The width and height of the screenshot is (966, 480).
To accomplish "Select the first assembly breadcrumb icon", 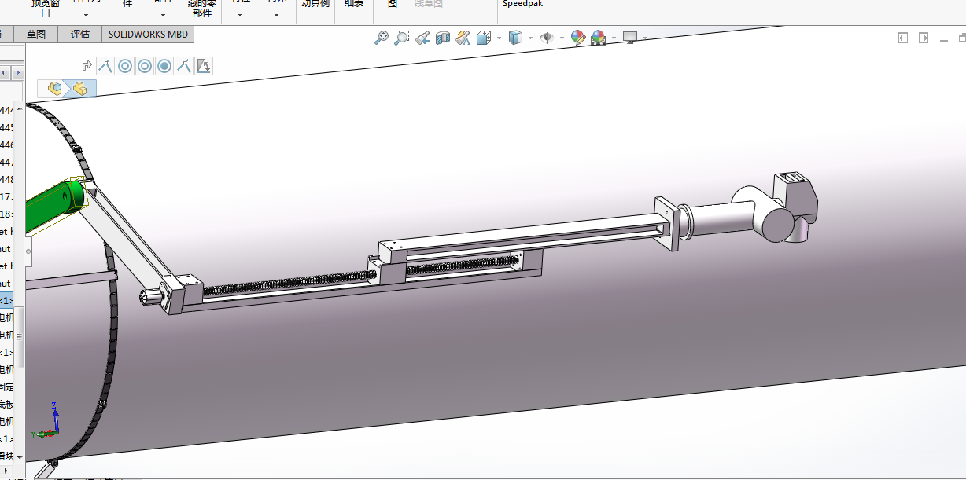I will pyautogui.click(x=55, y=89).
